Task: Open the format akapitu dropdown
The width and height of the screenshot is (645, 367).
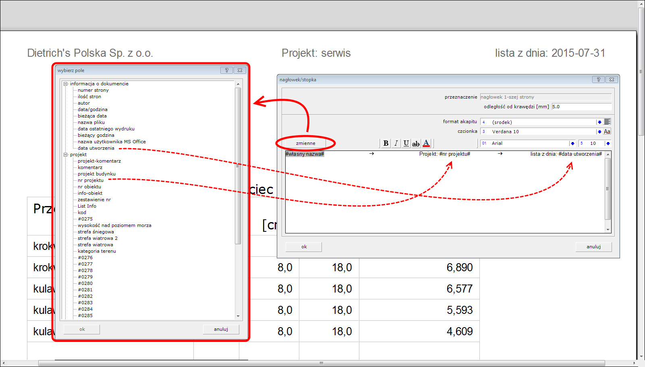Action: [x=599, y=122]
